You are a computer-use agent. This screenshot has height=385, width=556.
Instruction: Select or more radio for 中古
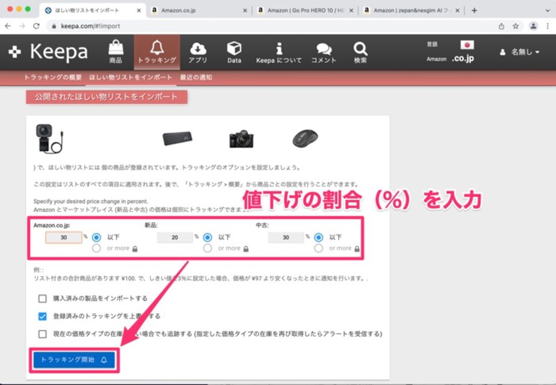tap(318, 248)
